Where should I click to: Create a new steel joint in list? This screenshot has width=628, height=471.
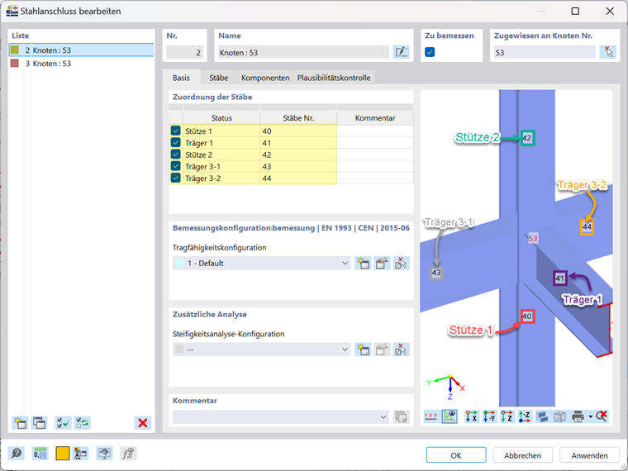[x=20, y=422]
